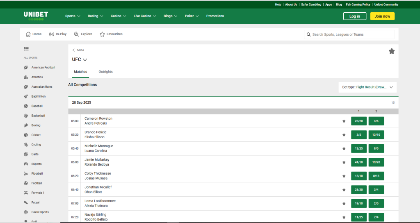Toggle favourite star for Montague vs Carolina
Image resolution: width=420 pixels, height=223 pixels.
tap(344, 148)
